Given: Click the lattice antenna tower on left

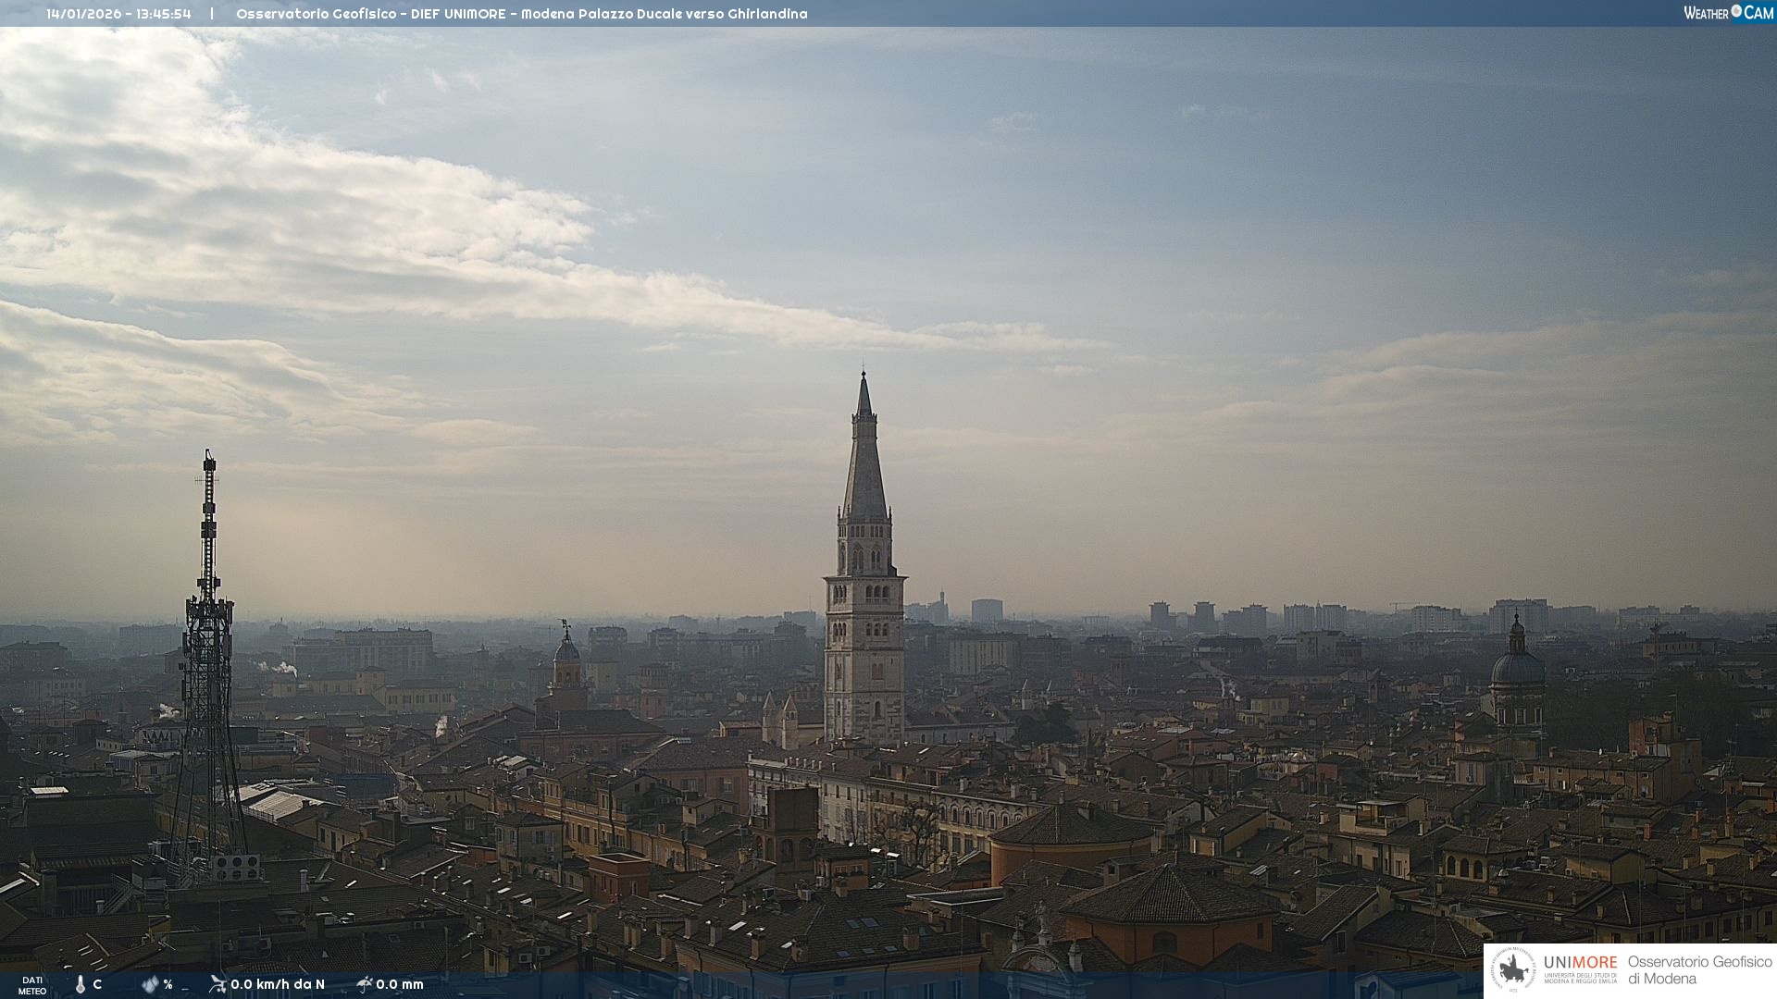Looking at the screenshot, I should tap(208, 647).
